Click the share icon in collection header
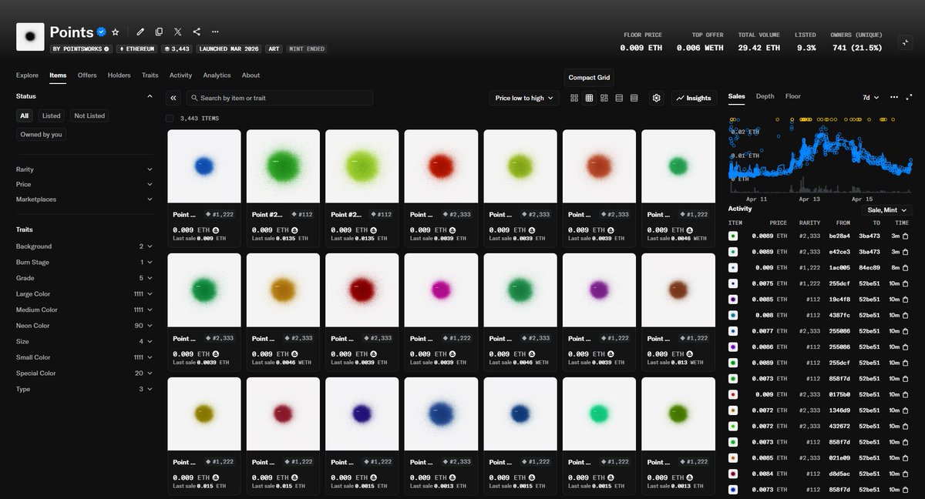 point(197,32)
